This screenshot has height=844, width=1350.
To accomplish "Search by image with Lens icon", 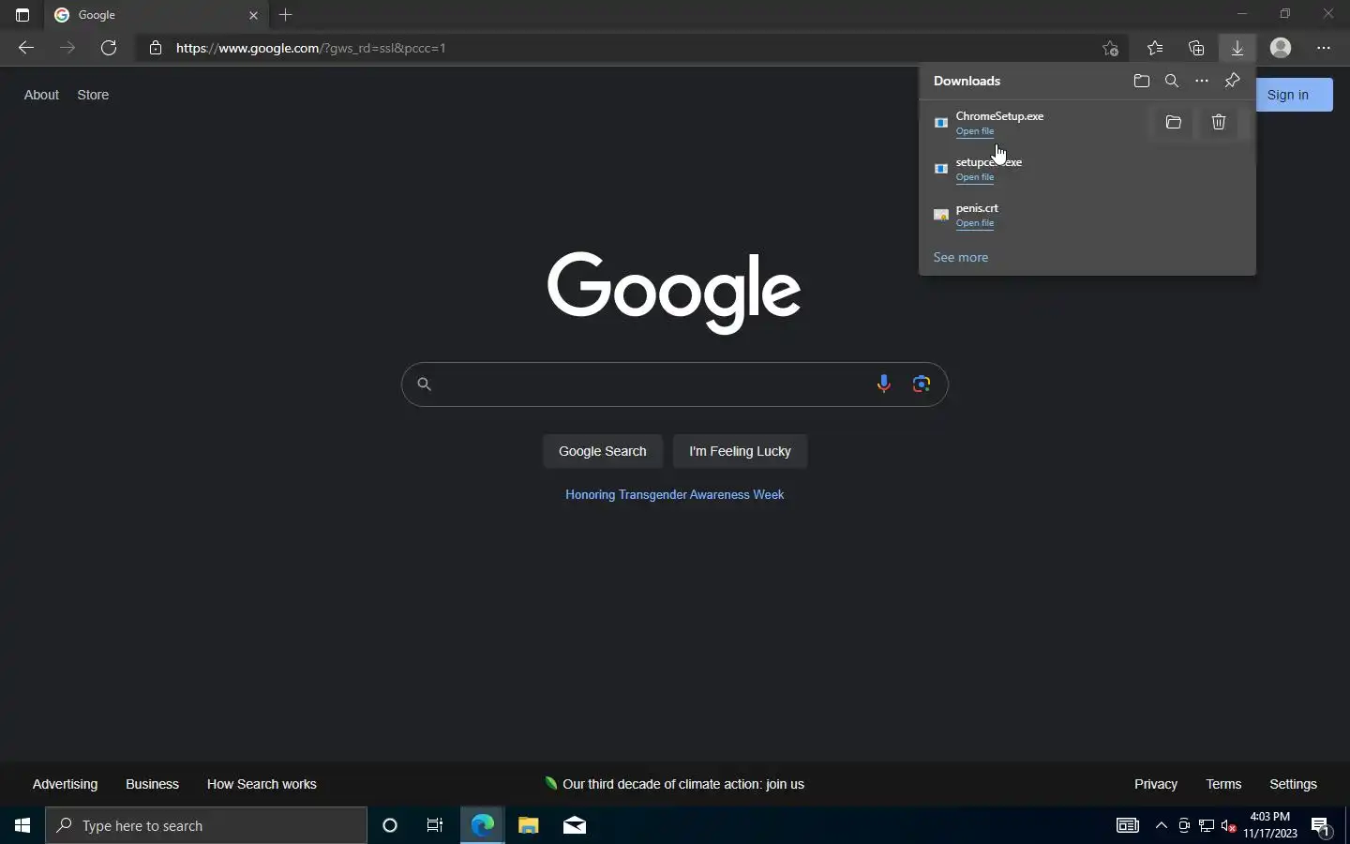I will coord(922,384).
